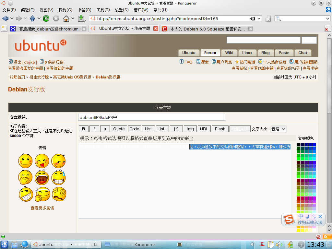This screenshot has width=332, height=249.
Task: Click the Sogou orange S logo
Action: point(289,219)
